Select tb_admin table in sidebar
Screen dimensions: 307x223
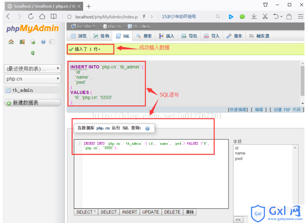pos(23,90)
